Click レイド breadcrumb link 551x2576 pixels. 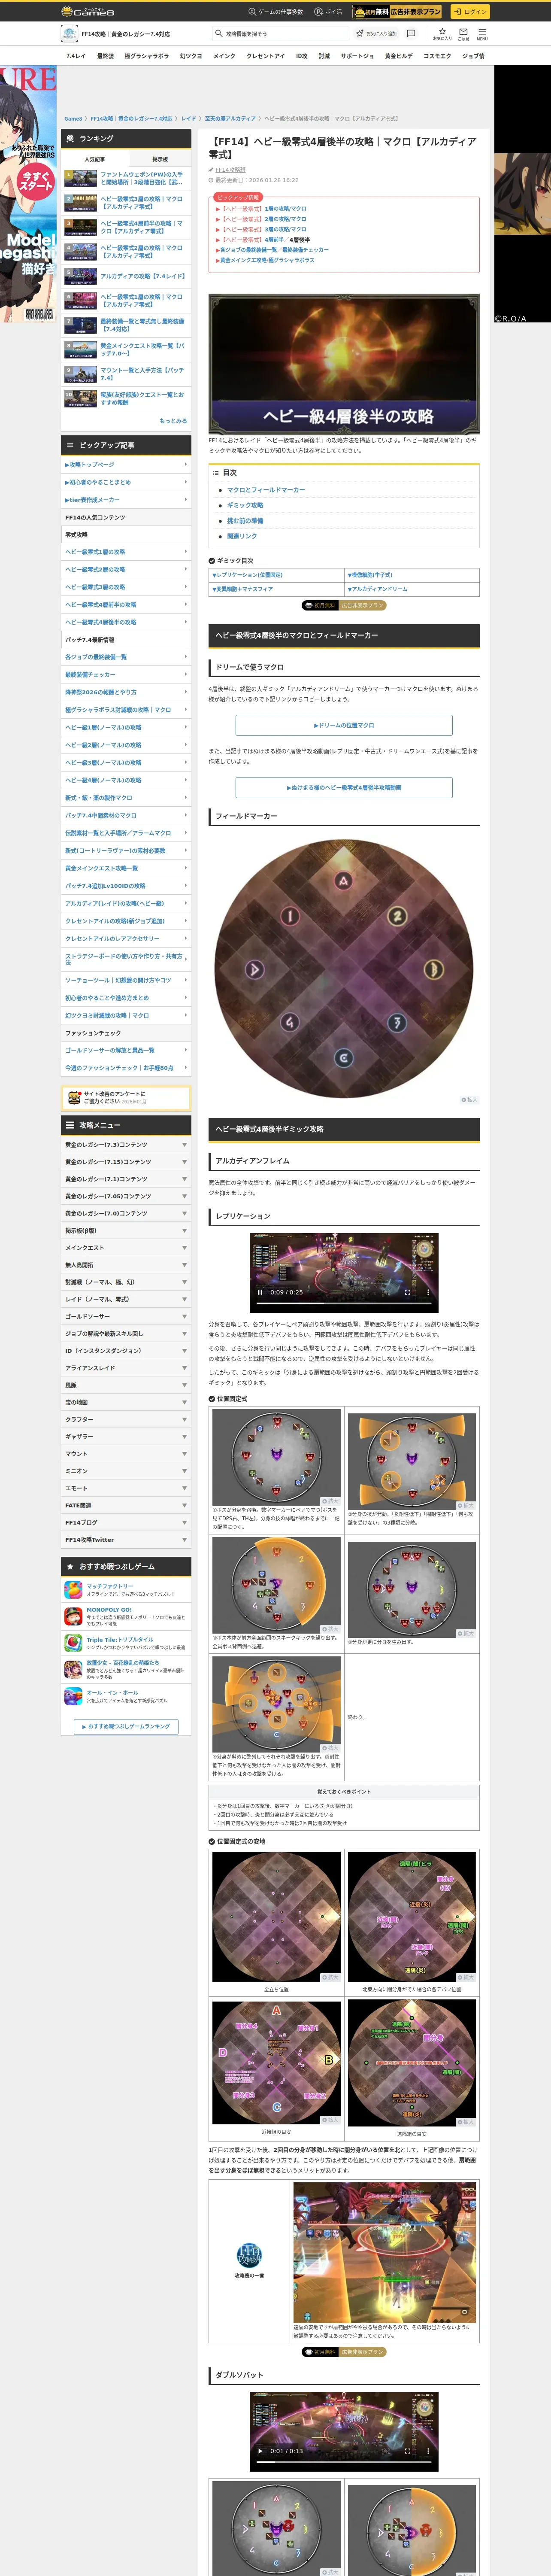188,118
